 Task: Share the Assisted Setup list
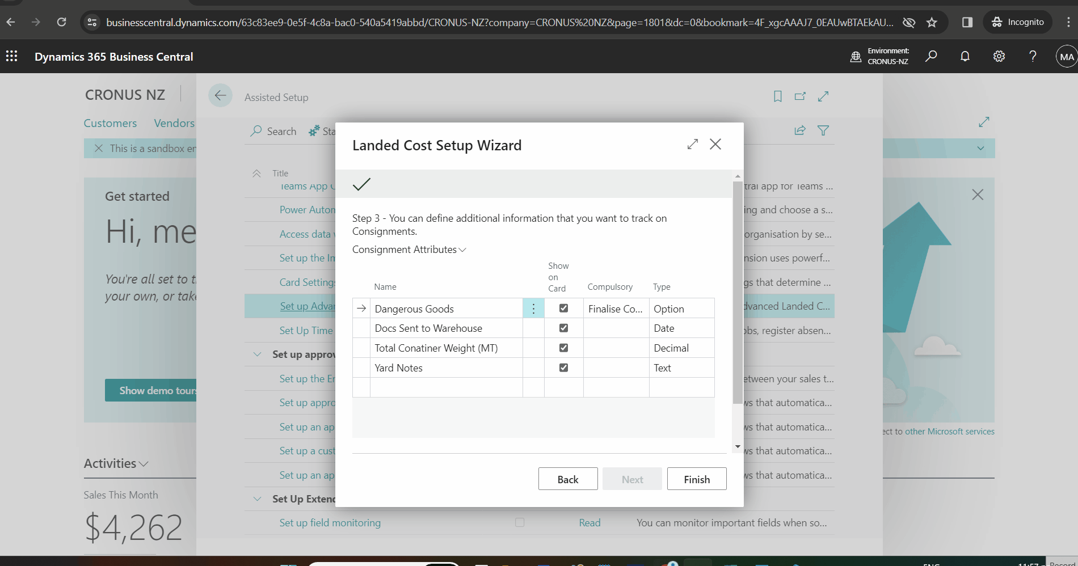click(800, 130)
